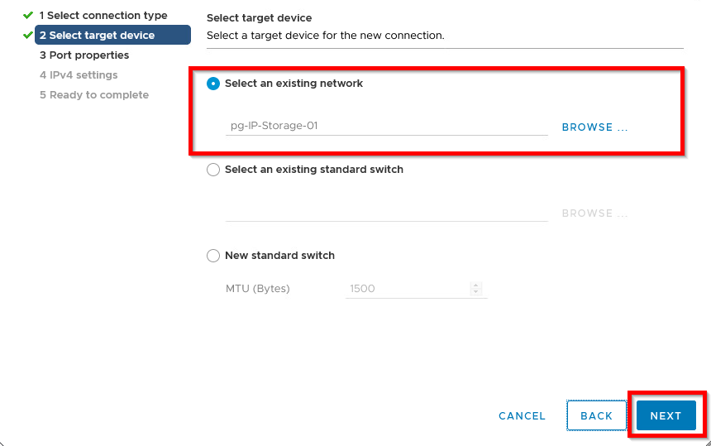The height and width of the screenshot is (446, 711).
Task: Increase MTU with the up arrow
Action: 475,285
